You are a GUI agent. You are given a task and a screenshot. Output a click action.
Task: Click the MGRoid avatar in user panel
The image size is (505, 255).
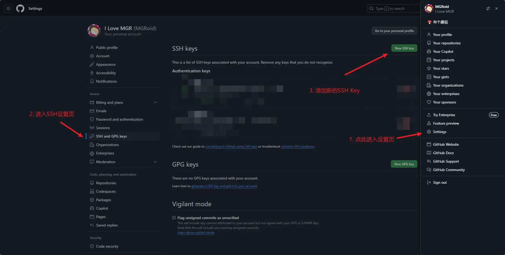click(429, 9)
